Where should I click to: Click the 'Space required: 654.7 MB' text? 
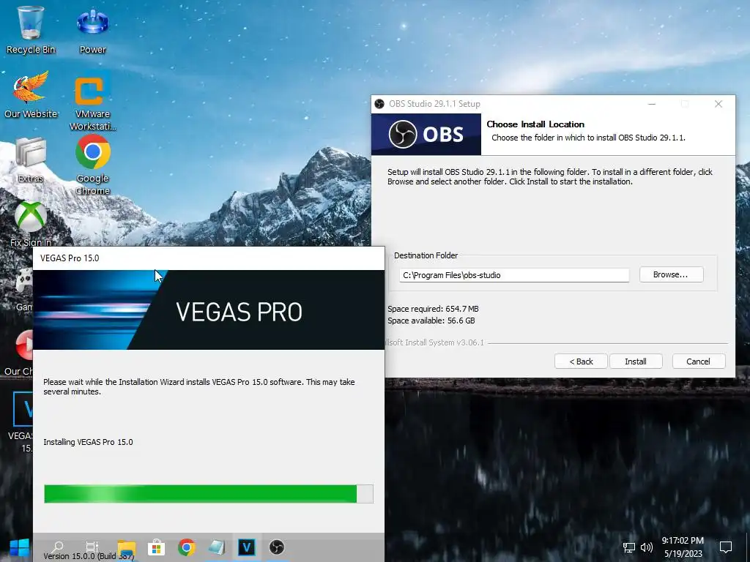433,309
